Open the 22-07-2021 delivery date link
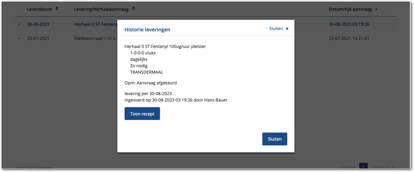 38,38
